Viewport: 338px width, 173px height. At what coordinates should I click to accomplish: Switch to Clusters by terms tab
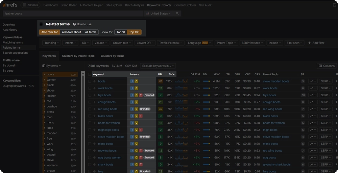[x=113, y=56]
